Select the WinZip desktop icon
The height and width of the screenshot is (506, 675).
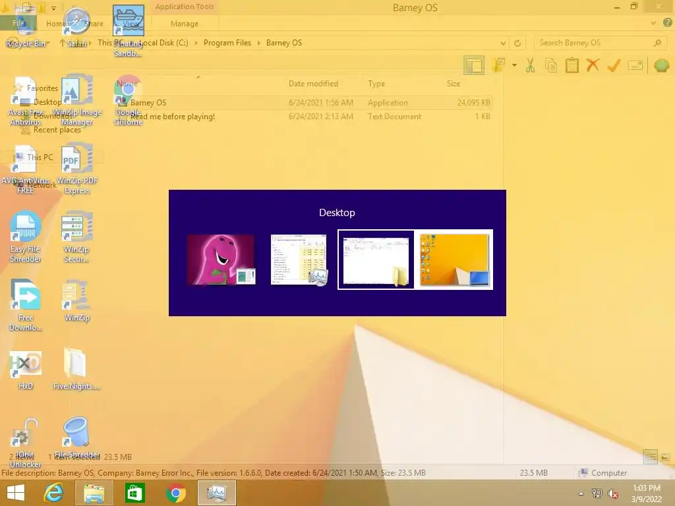pyautogui.click(x=76, y=301)
